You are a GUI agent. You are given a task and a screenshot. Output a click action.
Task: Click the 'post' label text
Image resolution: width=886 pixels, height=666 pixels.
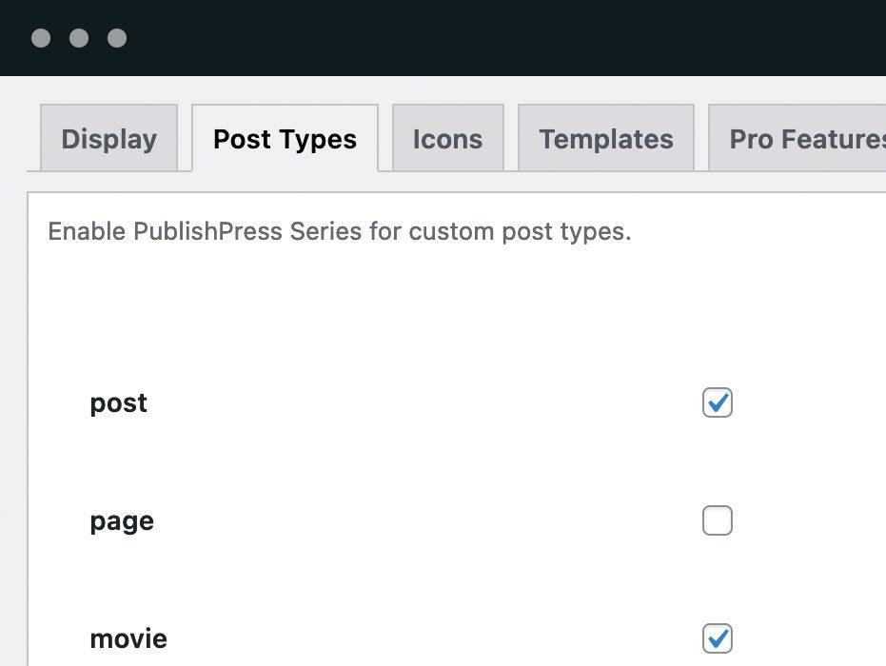click(x=119, y=403)
